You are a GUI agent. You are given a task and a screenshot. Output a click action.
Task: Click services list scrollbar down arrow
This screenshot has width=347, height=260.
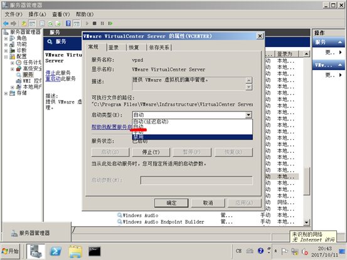tap(306, 222)
